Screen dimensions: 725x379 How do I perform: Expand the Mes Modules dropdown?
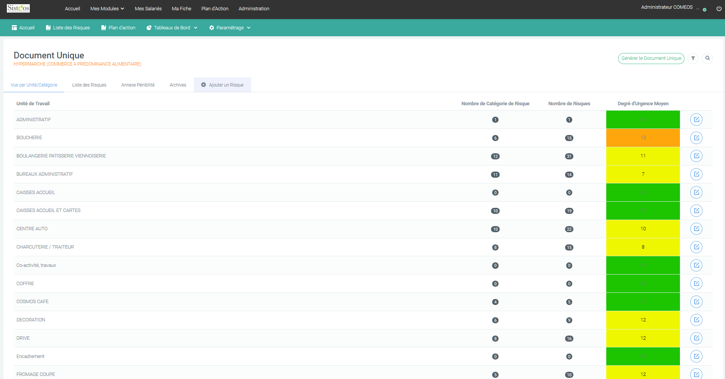[x=107, y=9]
